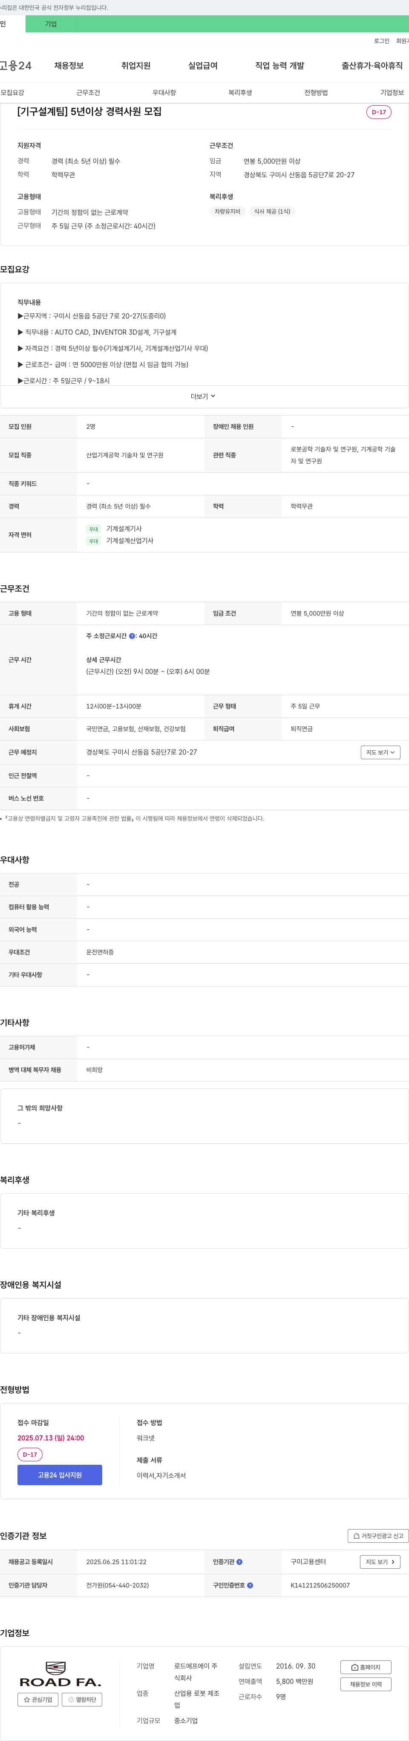Image resolution: width=409 pixels, height=1741 pixels.
Task: Click the 5,800 백만원 annual sales value
Action: 294,1681
